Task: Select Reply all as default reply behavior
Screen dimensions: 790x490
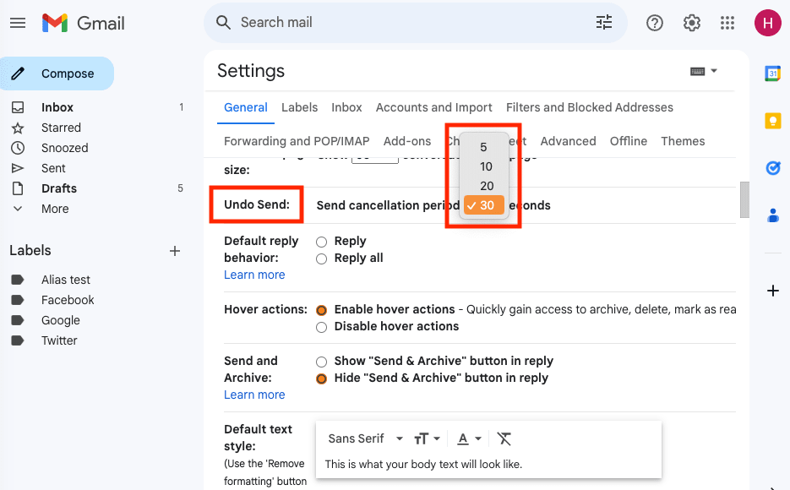Action: coord(322,258)
